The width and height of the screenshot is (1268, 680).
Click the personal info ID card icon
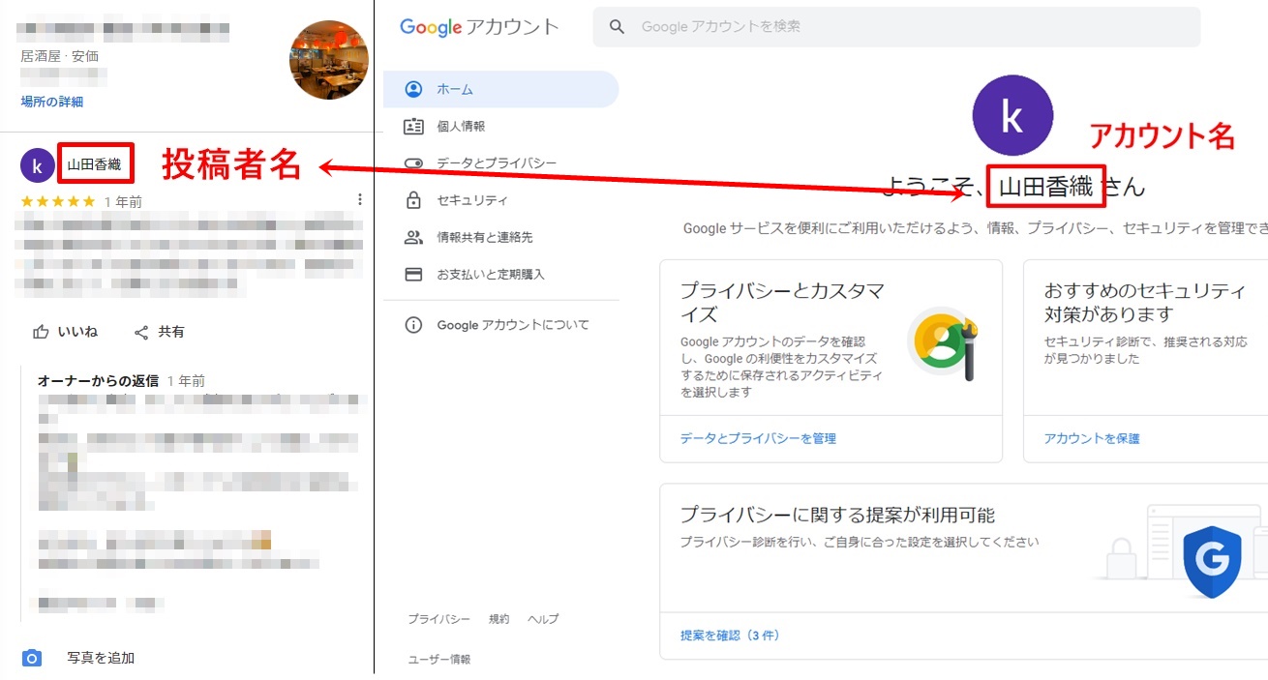(x=413, y=127)
